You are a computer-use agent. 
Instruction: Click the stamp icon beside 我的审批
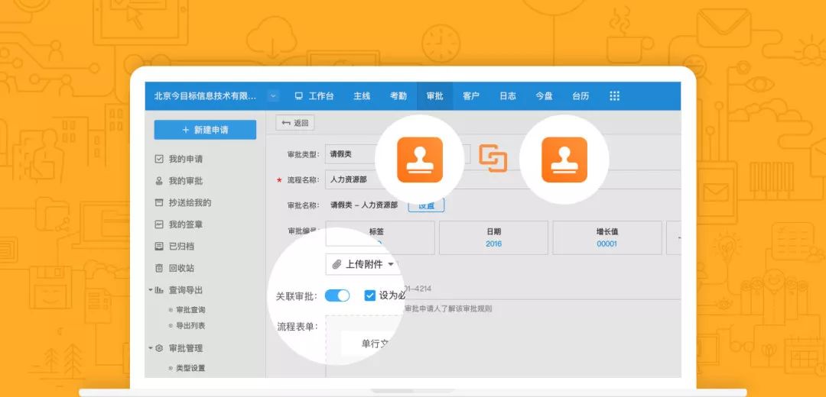click(159, 181)
